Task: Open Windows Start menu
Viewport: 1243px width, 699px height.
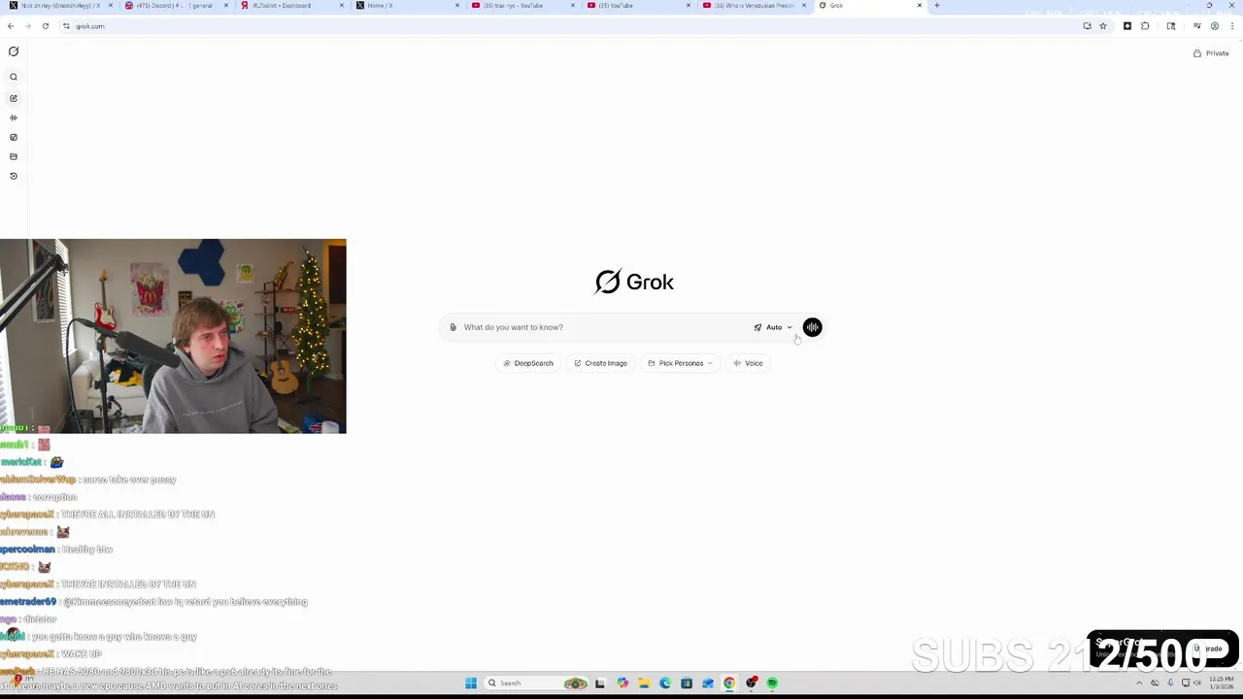Action: pyautogui.click(x=471, y=683)
